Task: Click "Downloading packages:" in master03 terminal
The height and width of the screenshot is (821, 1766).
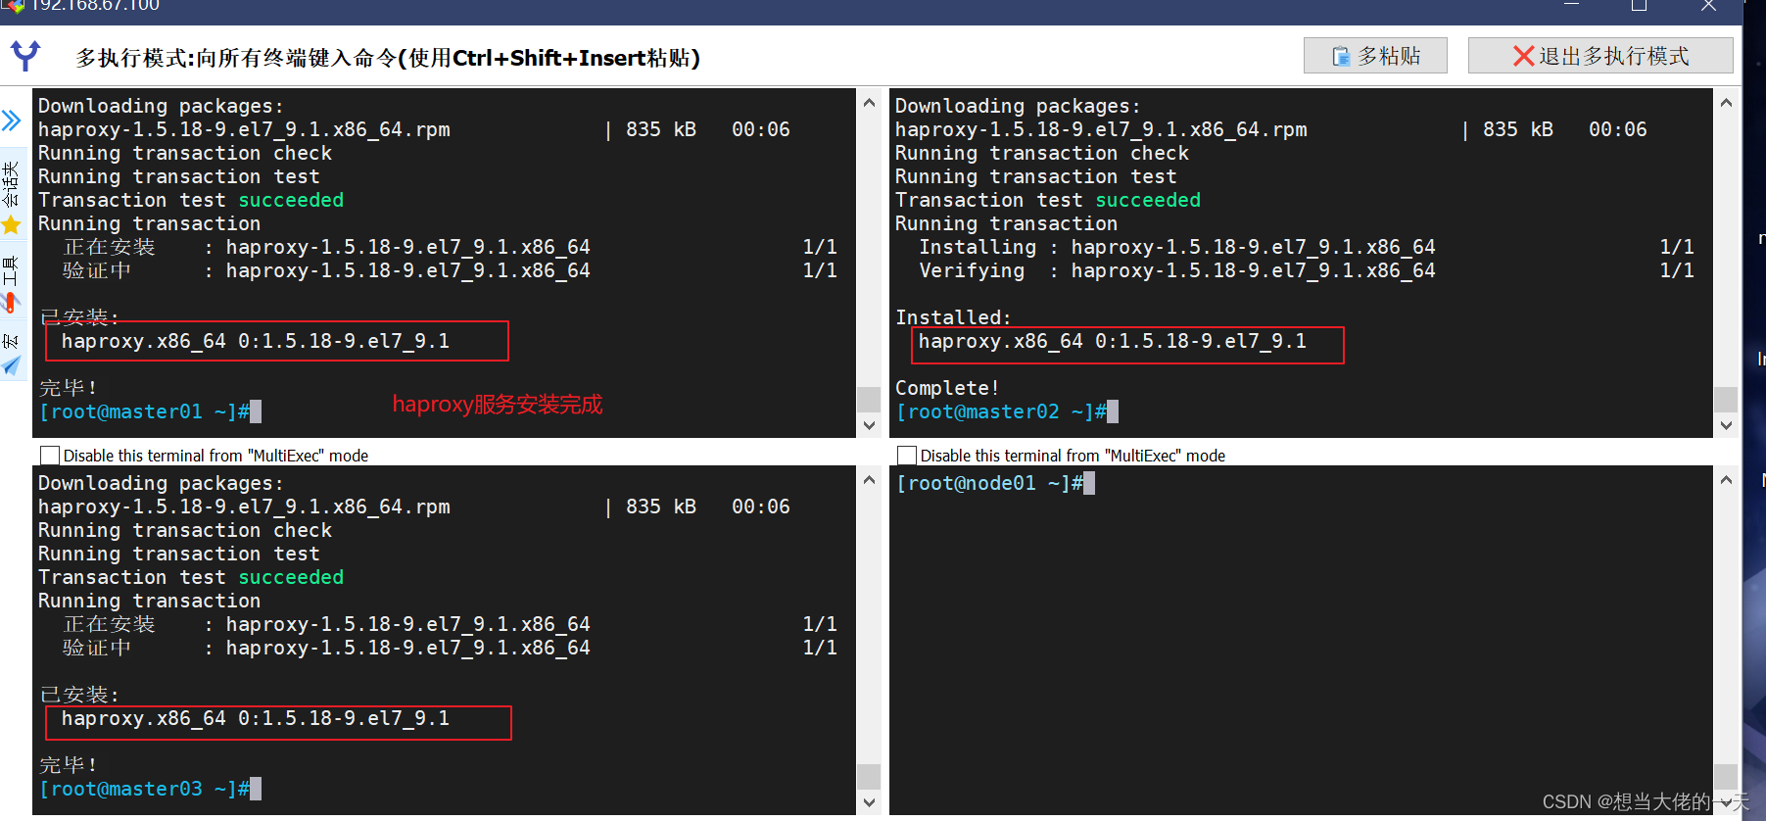Action: pyautogui.click(x=161, y=483)
